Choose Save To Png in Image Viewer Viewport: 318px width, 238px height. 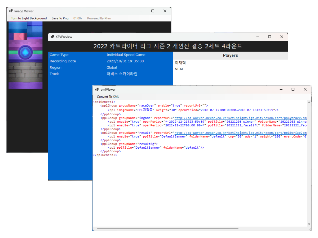tap(60, 18)
